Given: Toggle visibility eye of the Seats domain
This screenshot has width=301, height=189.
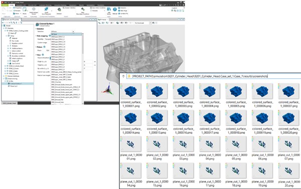Looking at the screenshot, I should coord(8,71).
